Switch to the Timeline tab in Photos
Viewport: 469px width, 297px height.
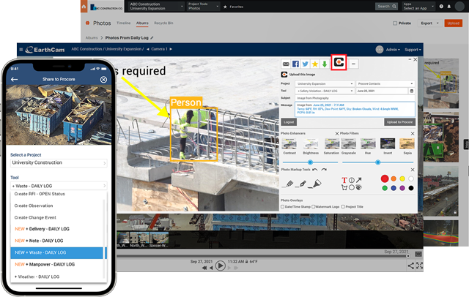(124, 23)
